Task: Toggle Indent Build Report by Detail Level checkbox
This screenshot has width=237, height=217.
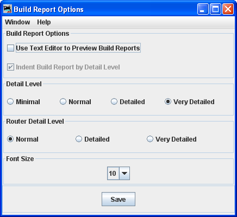Action: (10, 67)
